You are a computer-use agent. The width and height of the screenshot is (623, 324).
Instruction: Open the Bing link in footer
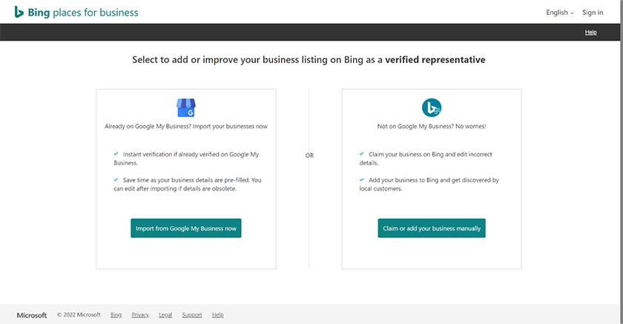point(116,315)
